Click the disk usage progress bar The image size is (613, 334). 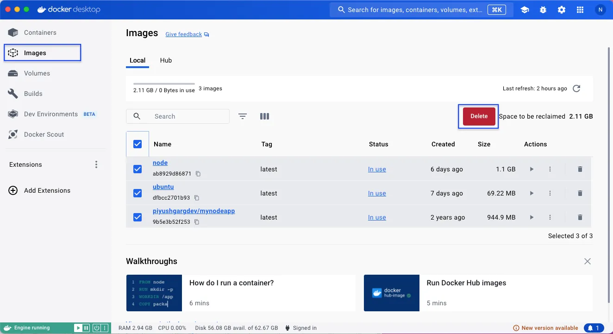(164, 84)
